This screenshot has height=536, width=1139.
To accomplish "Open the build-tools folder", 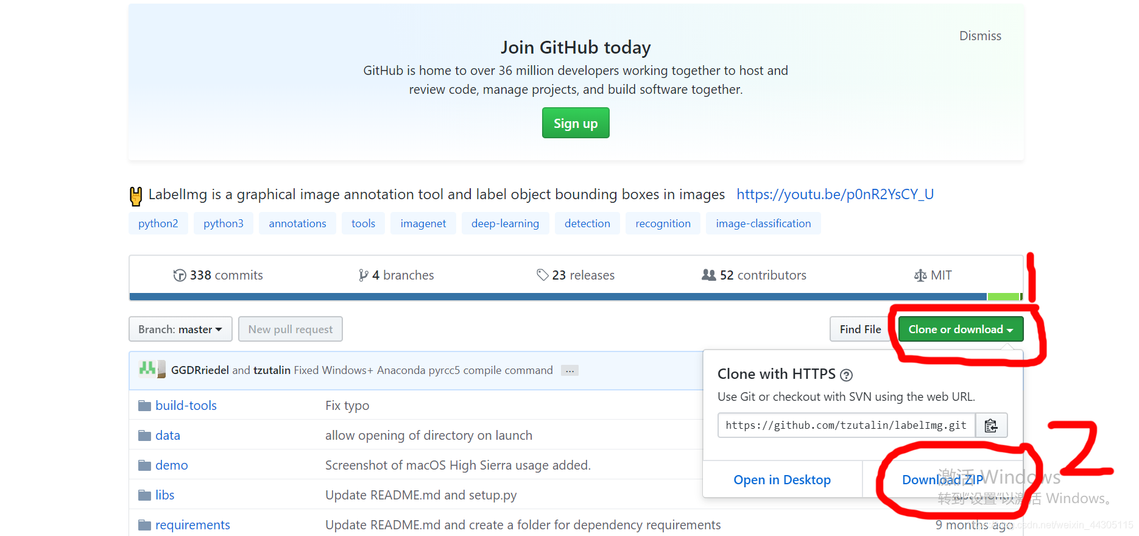I will point(186,406).
